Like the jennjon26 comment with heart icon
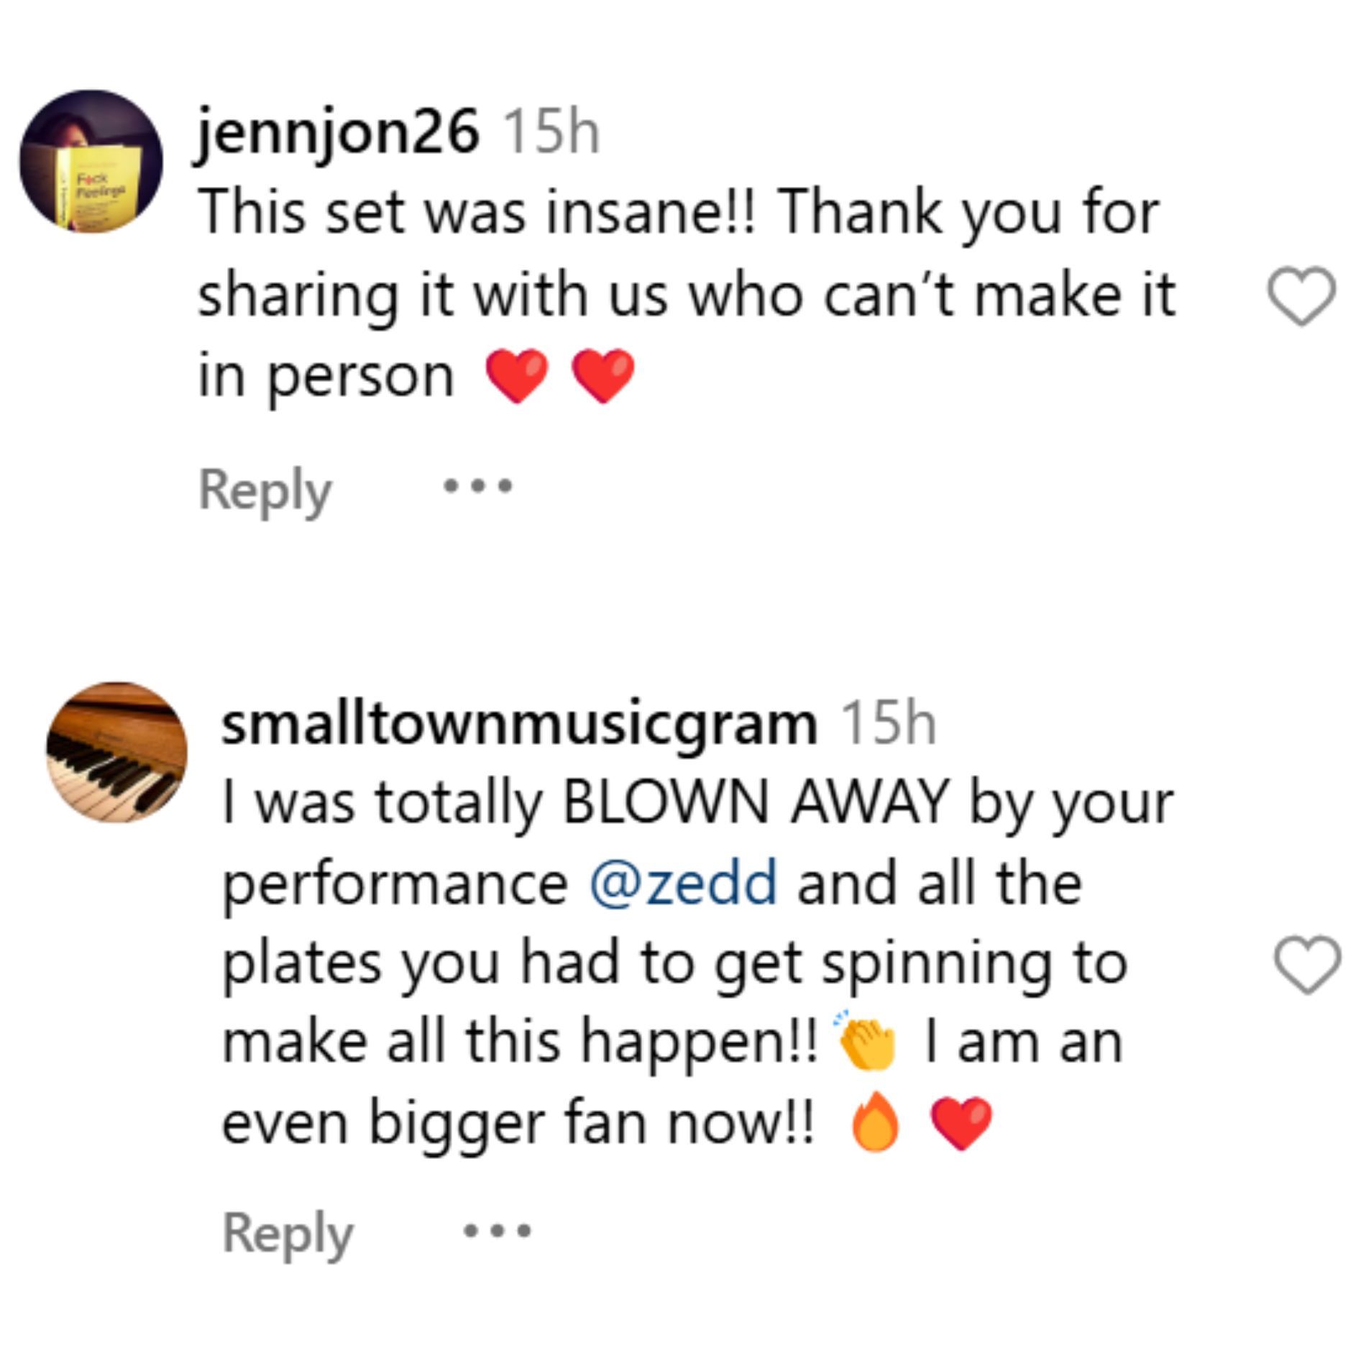 click(1301, 295)
